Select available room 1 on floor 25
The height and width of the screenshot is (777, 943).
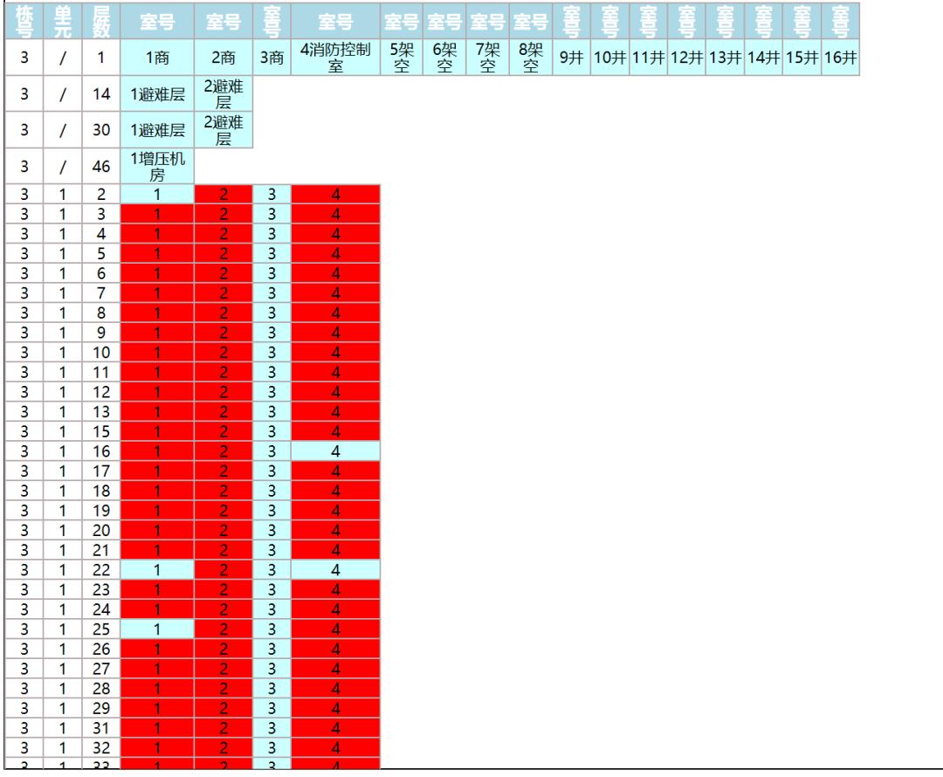pos(157,629)
